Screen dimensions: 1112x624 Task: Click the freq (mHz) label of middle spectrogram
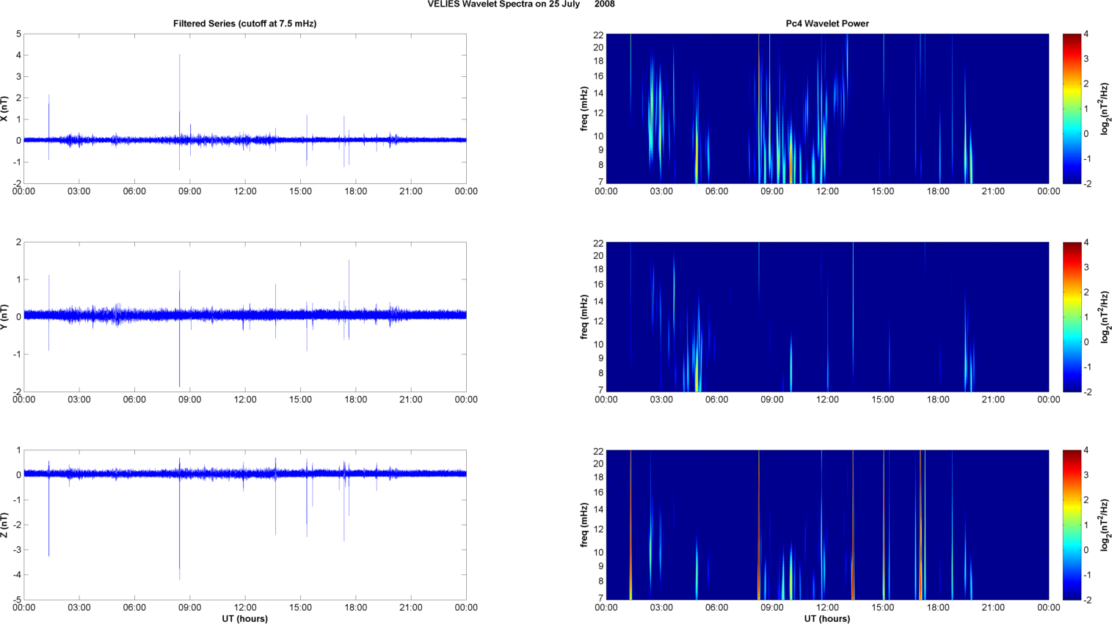[x=584, y=317]
